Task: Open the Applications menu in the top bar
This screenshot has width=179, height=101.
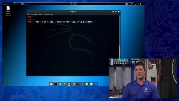Action: click(8, 4)
